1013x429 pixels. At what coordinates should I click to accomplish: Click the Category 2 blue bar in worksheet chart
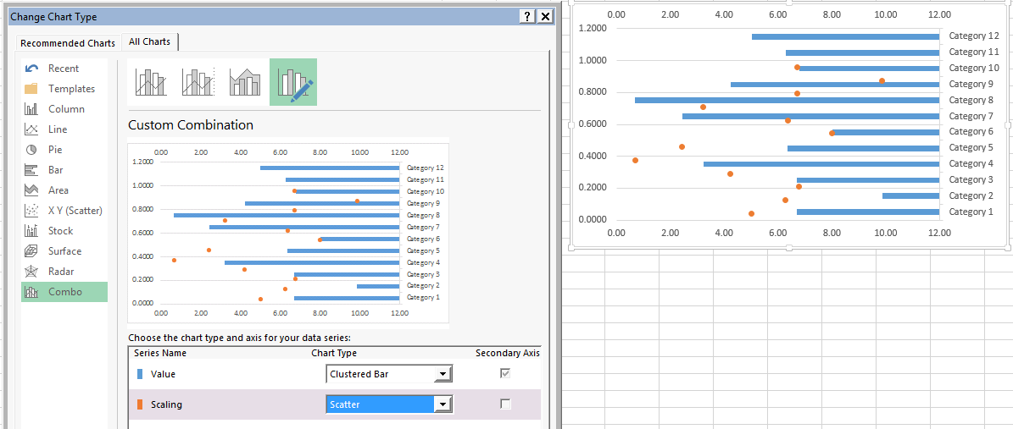[x=911, y=195]
